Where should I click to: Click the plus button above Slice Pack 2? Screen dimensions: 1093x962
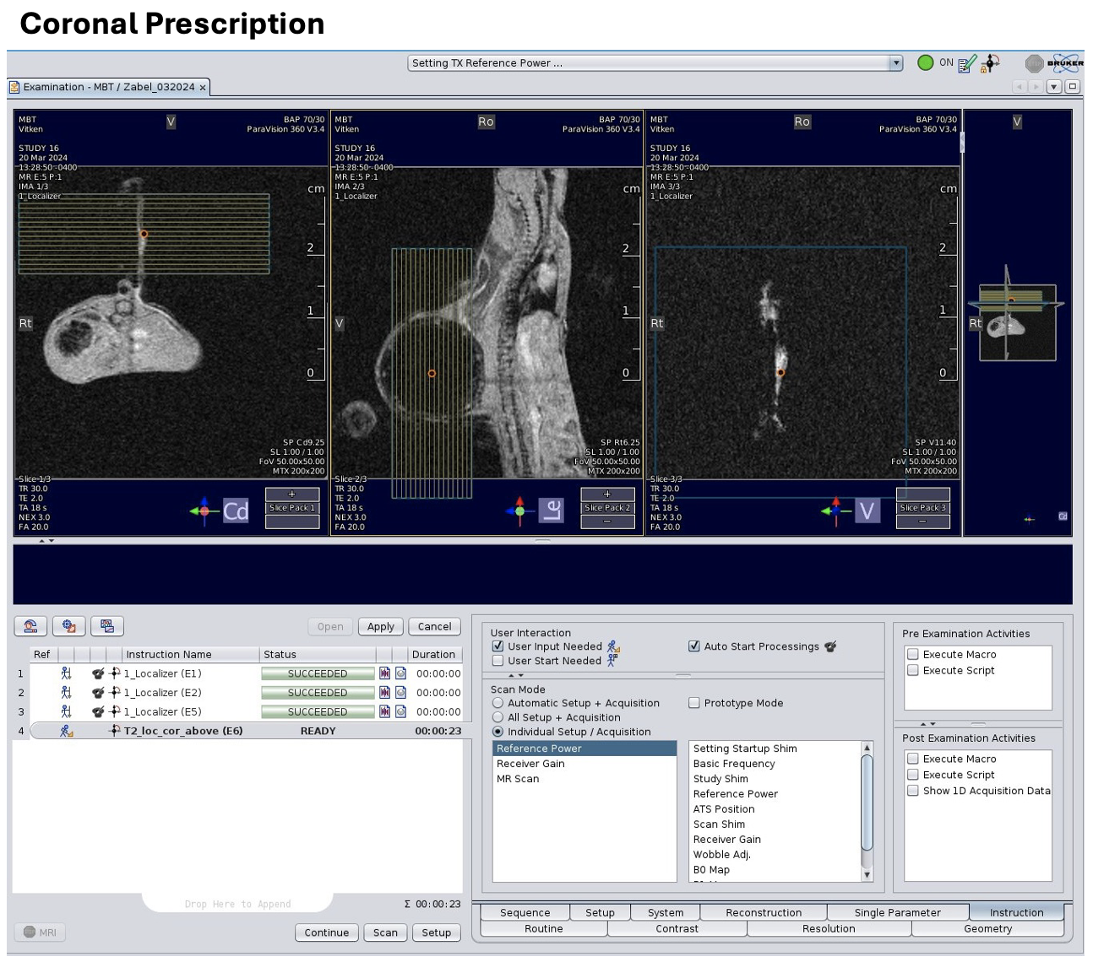[x=607, y=495]
